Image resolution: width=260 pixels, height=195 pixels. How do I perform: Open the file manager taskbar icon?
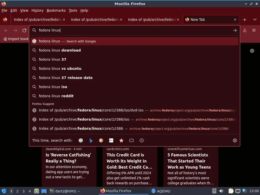tap(37, 191)
